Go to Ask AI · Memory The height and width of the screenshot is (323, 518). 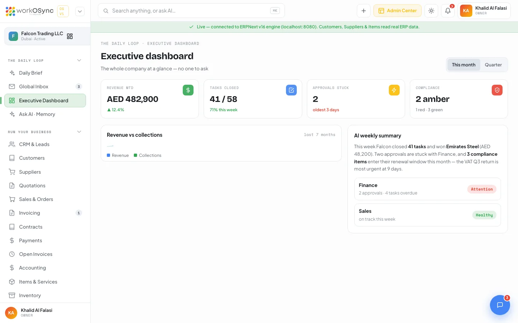coord(45,114)
